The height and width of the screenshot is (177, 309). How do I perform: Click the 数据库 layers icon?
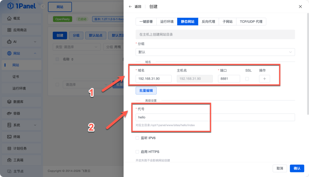coord(9,102)
